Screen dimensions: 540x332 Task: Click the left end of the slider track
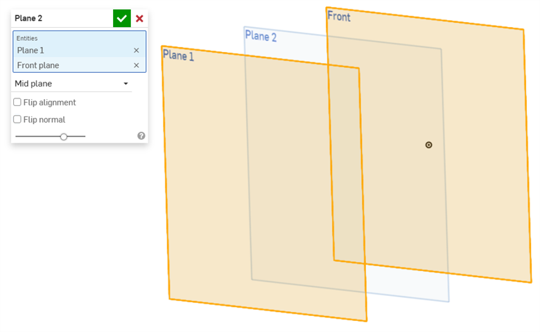pyautogui.click(x=17, y=137)
